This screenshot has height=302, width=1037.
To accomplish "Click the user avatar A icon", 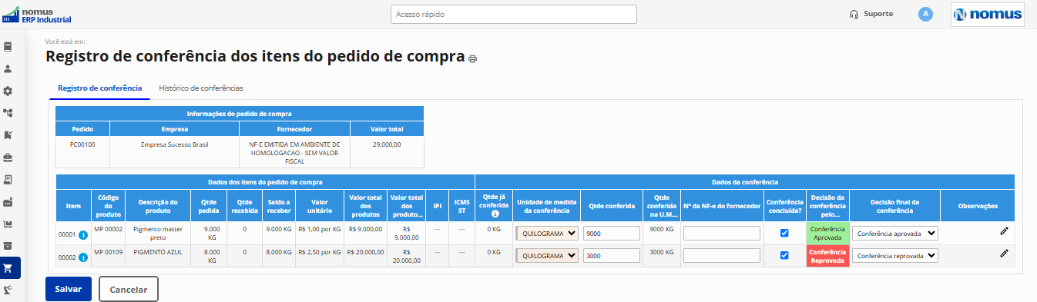I will [x=925, y=14].
